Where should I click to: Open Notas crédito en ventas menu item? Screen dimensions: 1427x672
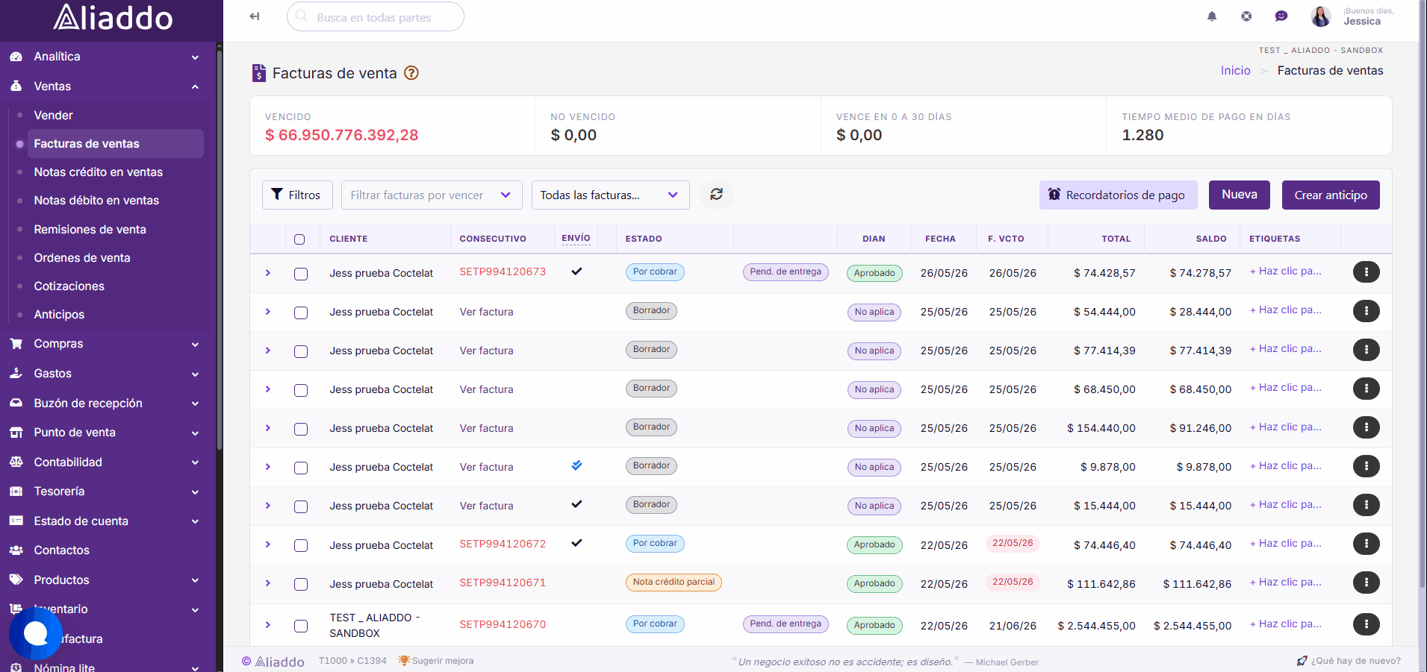(x=98, y=172)
